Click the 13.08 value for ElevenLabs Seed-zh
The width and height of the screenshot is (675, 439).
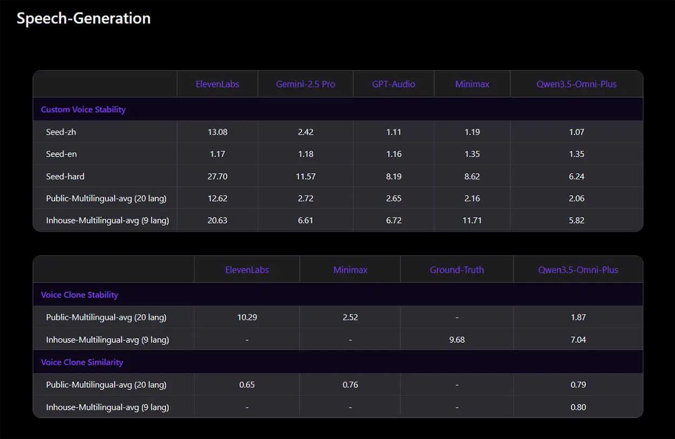[x=217, y=132]
